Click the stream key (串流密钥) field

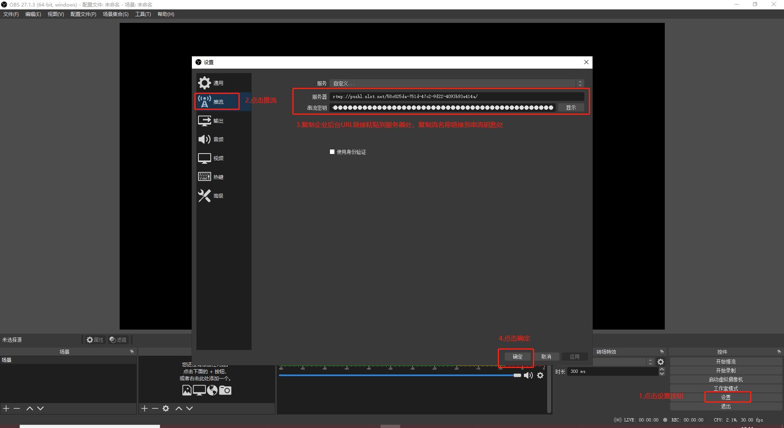(443, 107)
